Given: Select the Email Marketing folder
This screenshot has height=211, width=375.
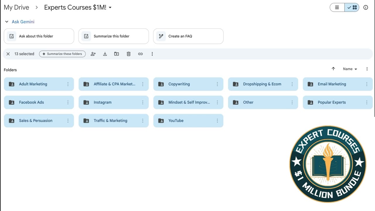Looking at the screenshot, I should click(338, 84).
